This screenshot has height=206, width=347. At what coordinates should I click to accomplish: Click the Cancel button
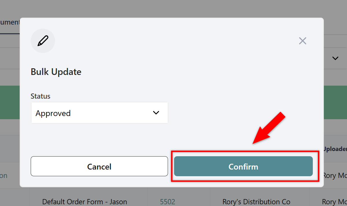click(99, 166)
